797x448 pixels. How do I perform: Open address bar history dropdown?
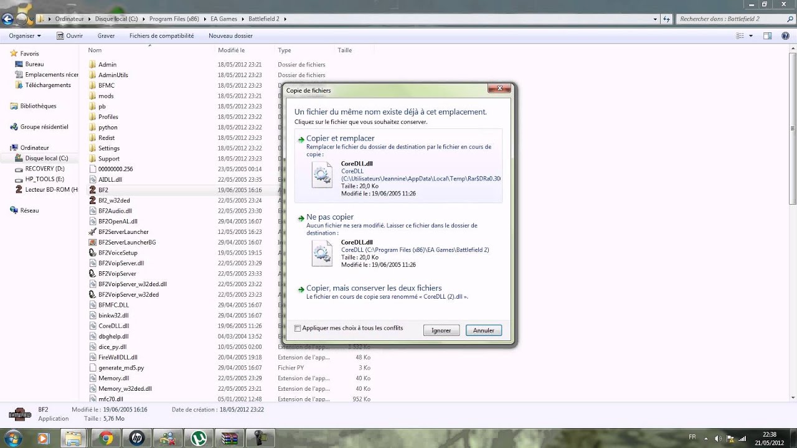point(655,19)
